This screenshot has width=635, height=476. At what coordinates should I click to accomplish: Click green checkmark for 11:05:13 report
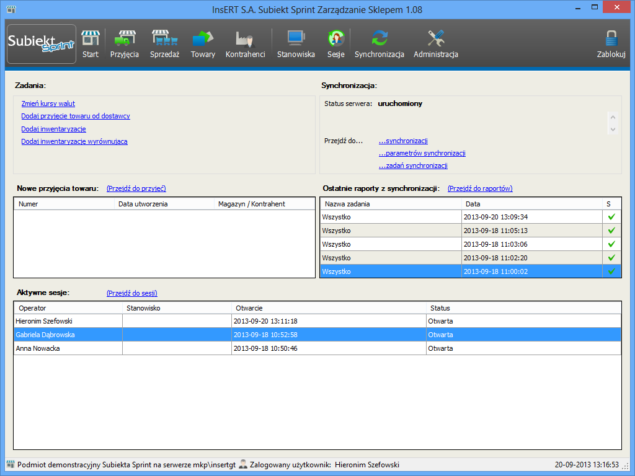pyautogui.click(x=611, y=231)
